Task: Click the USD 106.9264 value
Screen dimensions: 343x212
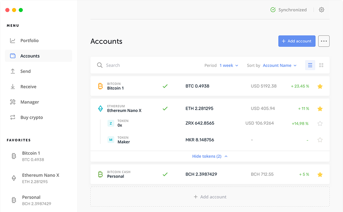Action: click(x=260, y=123)
